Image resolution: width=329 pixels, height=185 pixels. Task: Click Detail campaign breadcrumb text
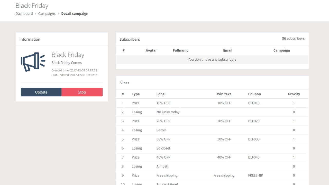tap(75, 14)
